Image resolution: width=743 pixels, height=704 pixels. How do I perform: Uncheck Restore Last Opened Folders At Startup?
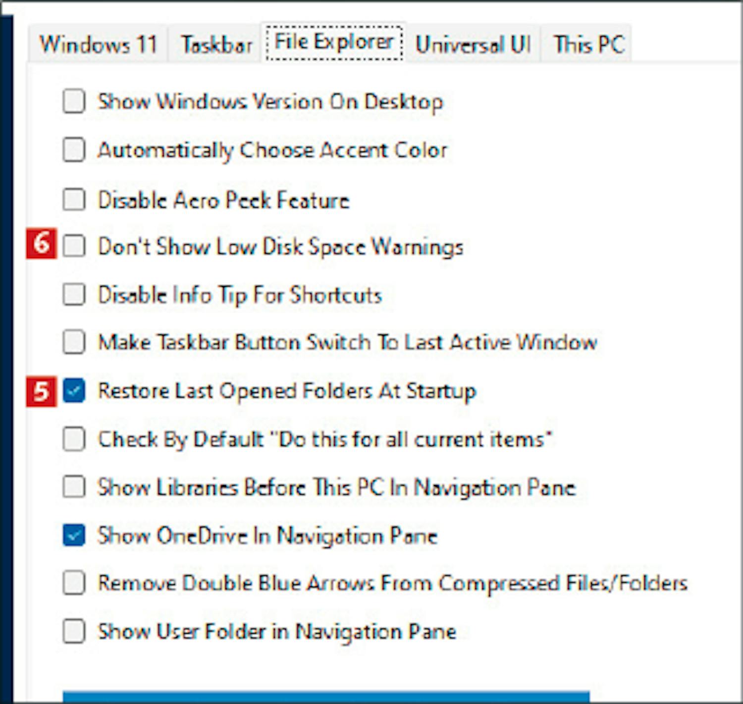click(74, 390)
